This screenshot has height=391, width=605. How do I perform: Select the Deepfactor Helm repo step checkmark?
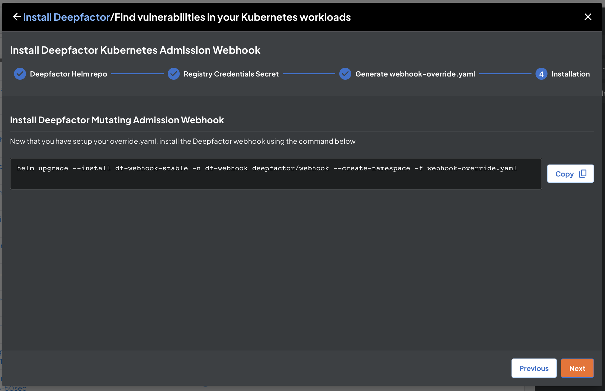(20, 74)
